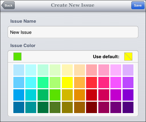Screen dimensions: 146x122
Task: Pick the dark navy blue swatch in bottom row
Action: coord(19,107)
